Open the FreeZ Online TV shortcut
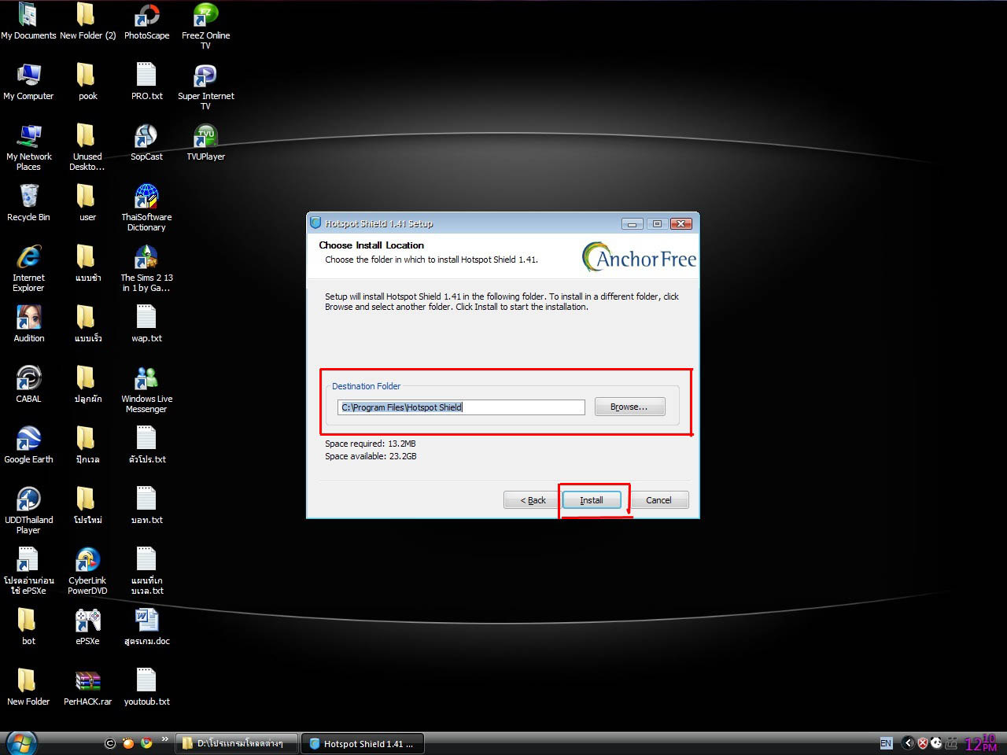Image resolution: width=1007 pixels, height=755 pixels. pos(205,26)
